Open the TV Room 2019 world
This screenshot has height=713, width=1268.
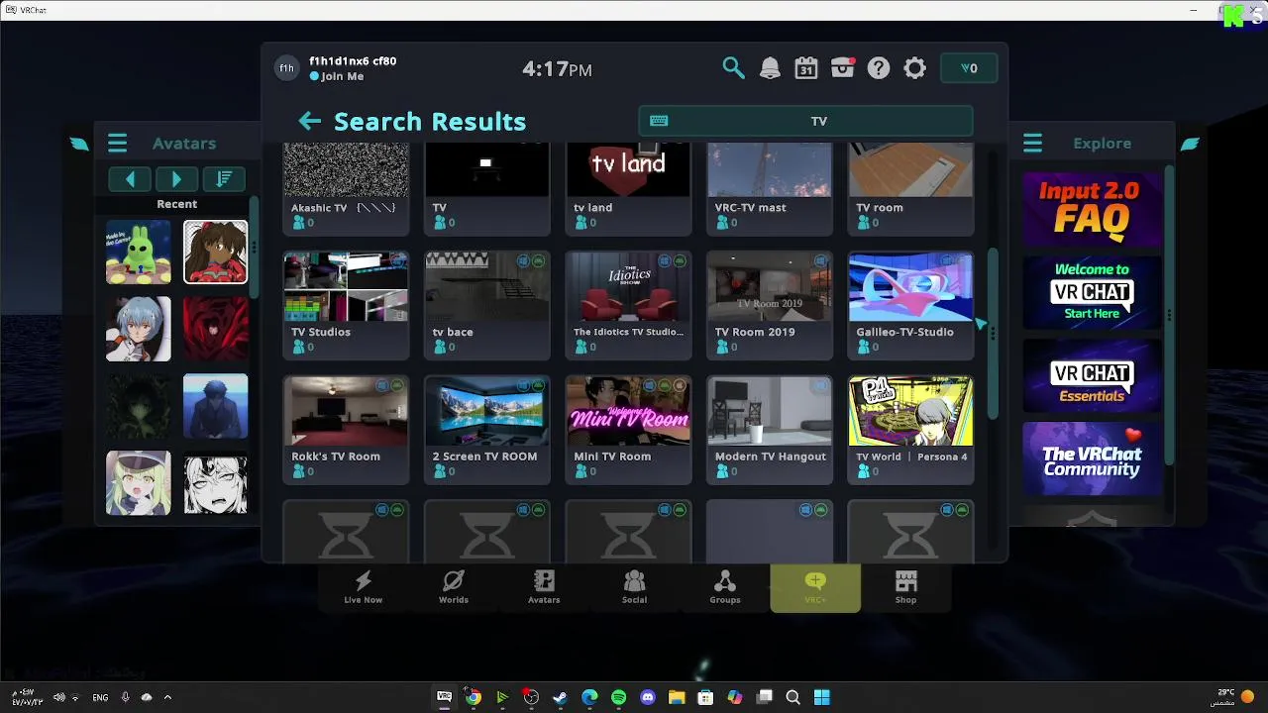pyautogui.click(x=770, y=305)
